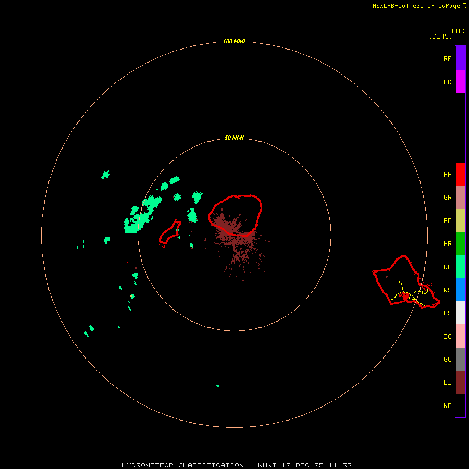Click the "BD" legend label
Screen dimensions: 469x469
(448, 221)
